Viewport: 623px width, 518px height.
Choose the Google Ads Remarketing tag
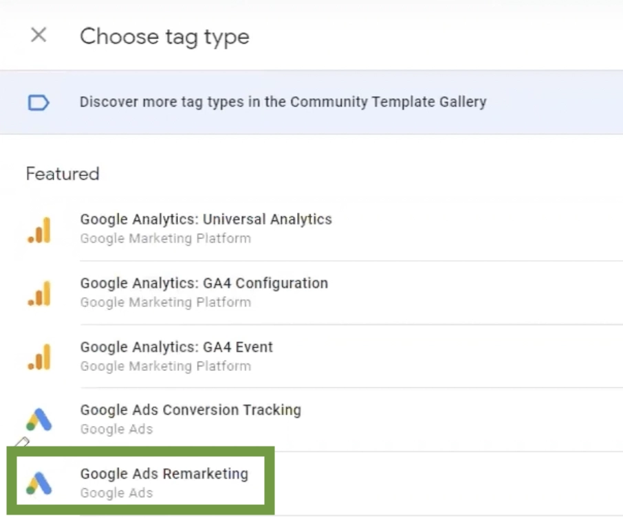[x=164, y=474]
